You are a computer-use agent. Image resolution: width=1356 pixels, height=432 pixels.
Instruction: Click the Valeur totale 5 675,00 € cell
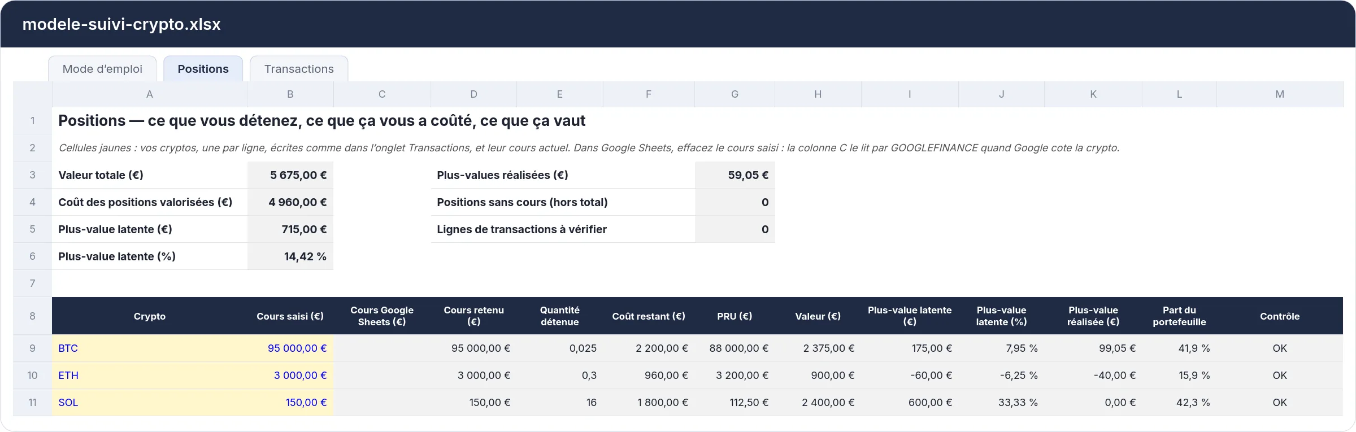pos(290,175)
